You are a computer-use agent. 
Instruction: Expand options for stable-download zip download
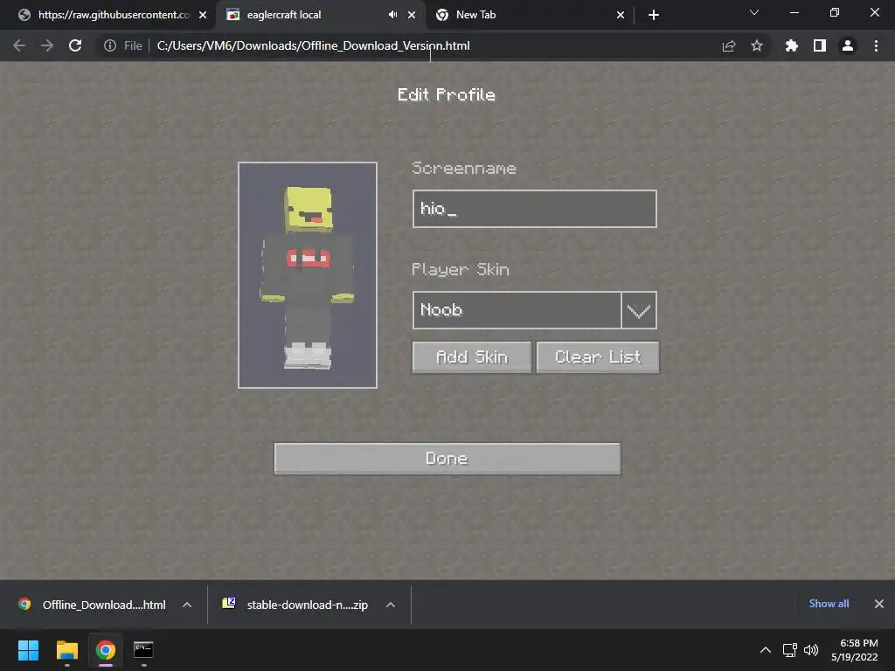pyautogui.click(x=391, y=605)
